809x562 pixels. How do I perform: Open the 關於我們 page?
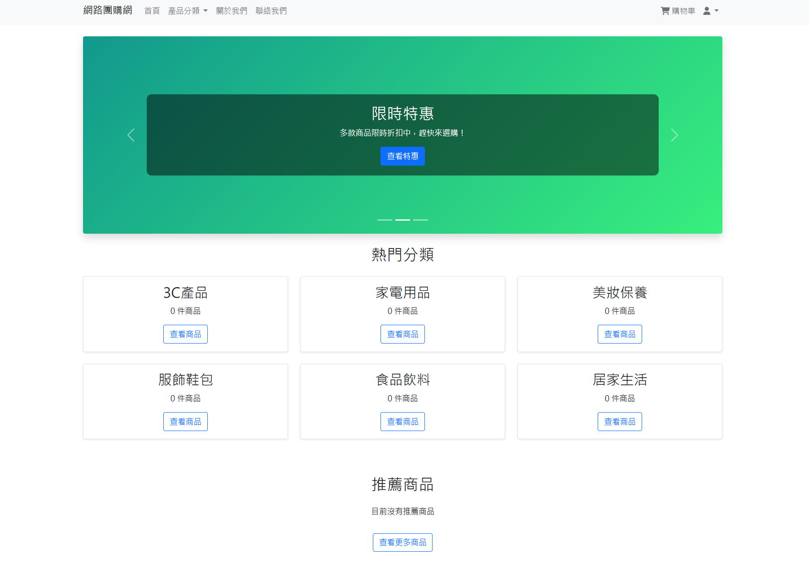[x=232, y=10]
